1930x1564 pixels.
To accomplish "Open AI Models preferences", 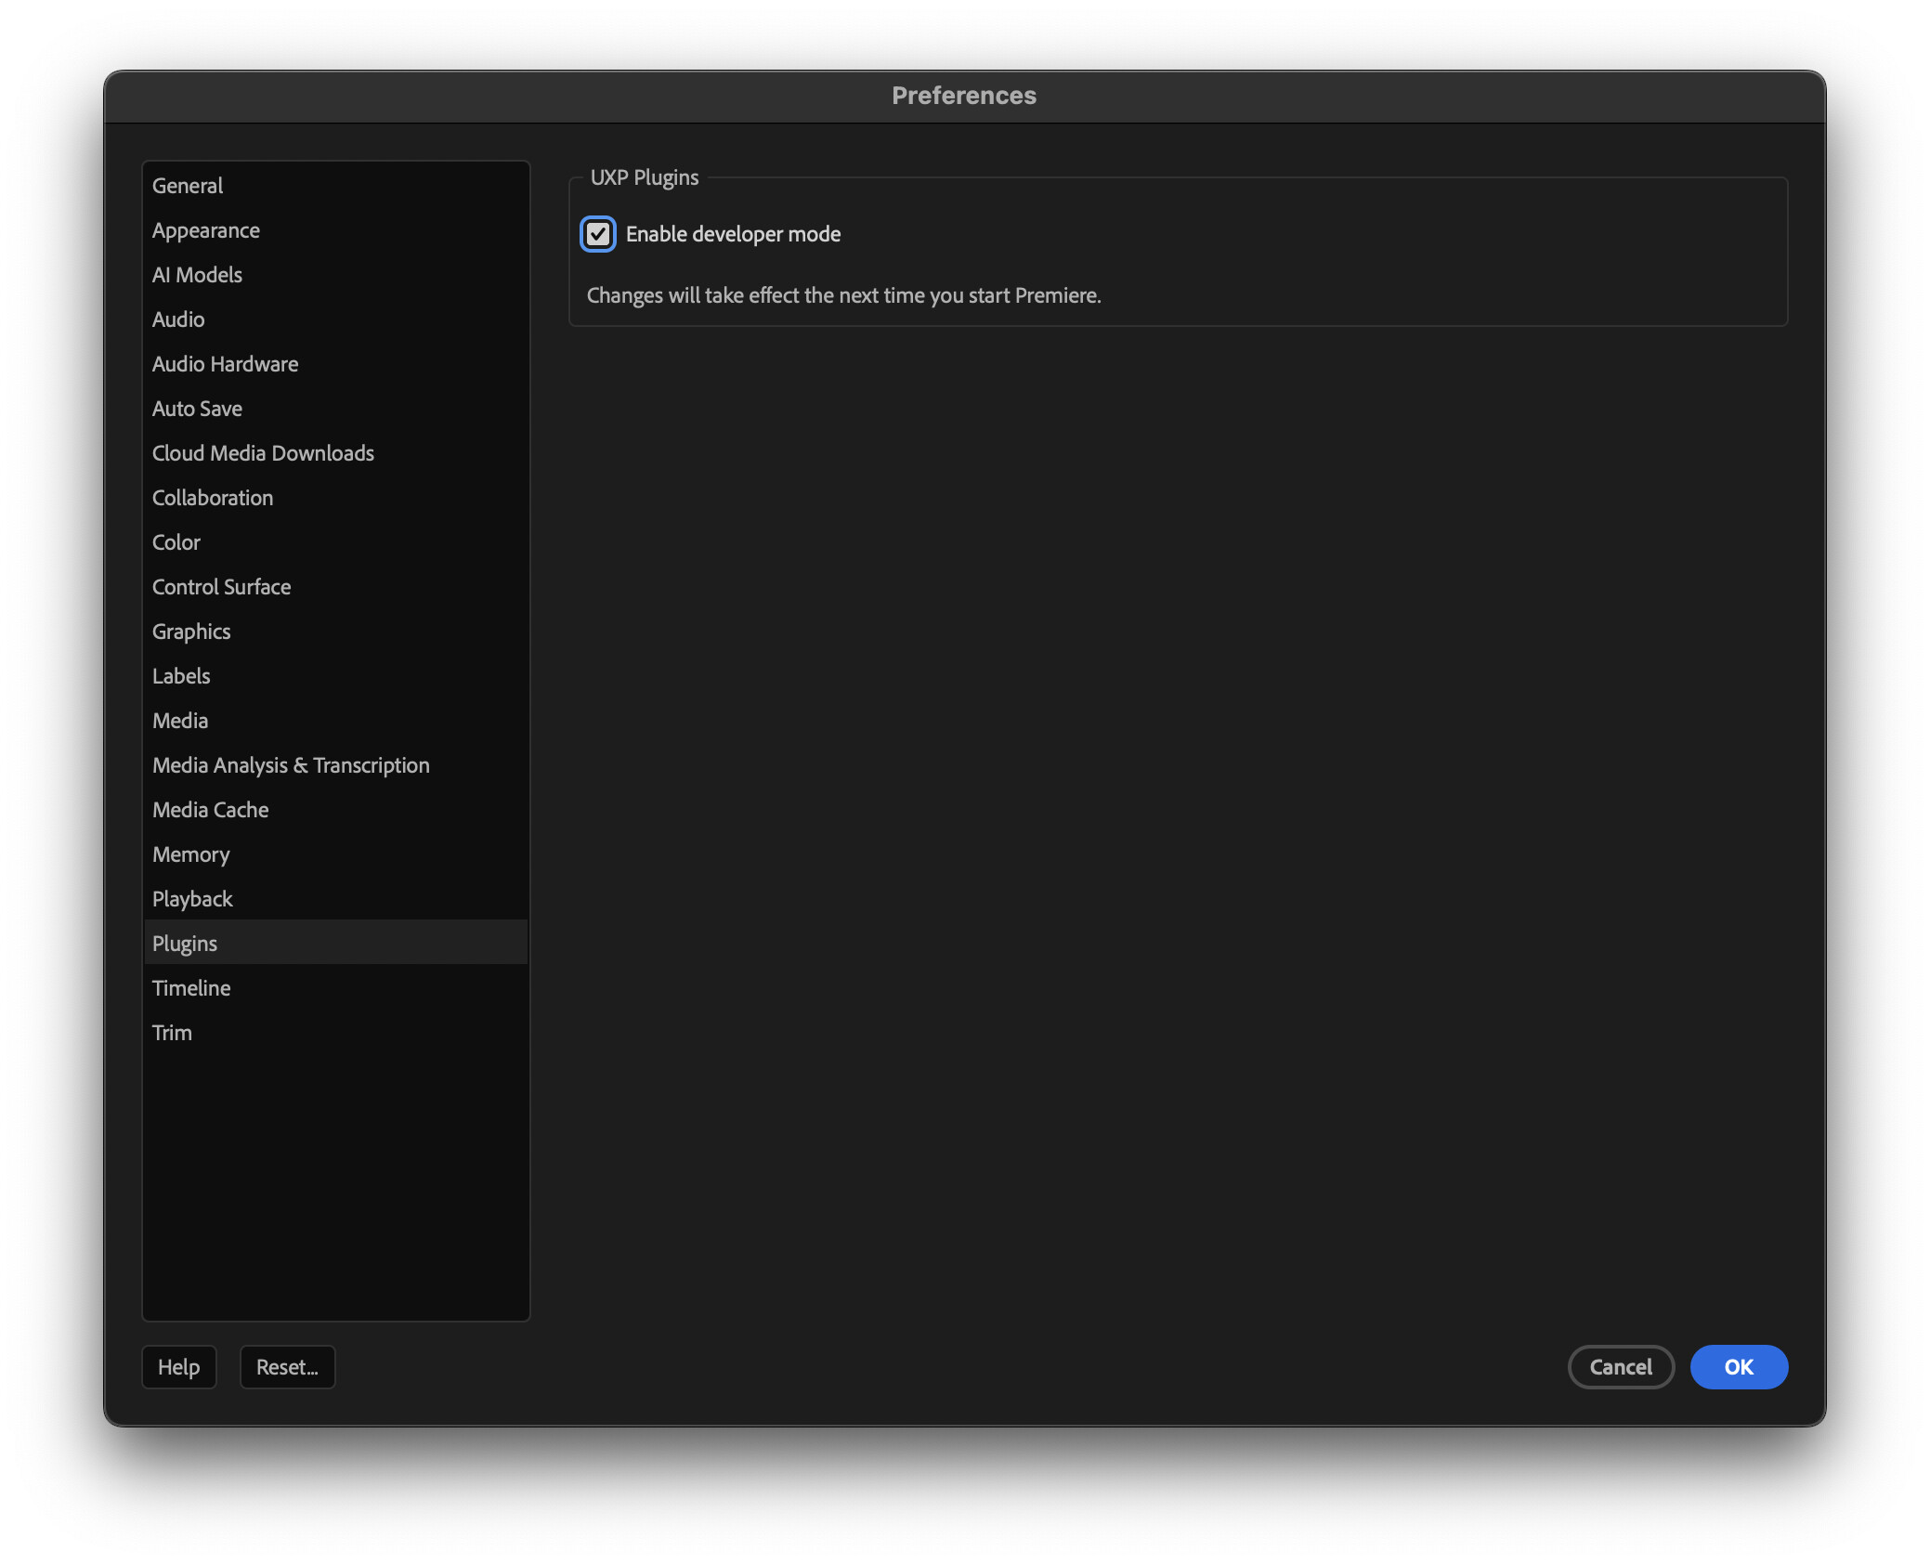I will tap(197, 275).
